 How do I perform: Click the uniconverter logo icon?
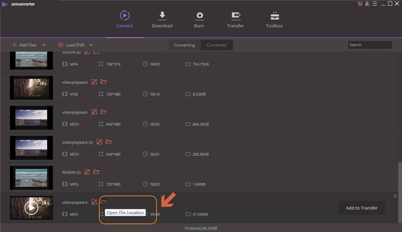tap(5, 4)
